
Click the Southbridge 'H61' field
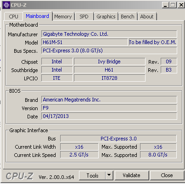109,70
